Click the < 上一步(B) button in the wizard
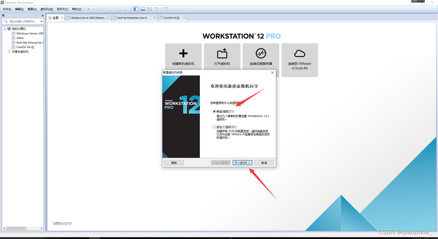The height and width of the screenshot is (239, 438). pyautogui.click(x=221, y=163)
